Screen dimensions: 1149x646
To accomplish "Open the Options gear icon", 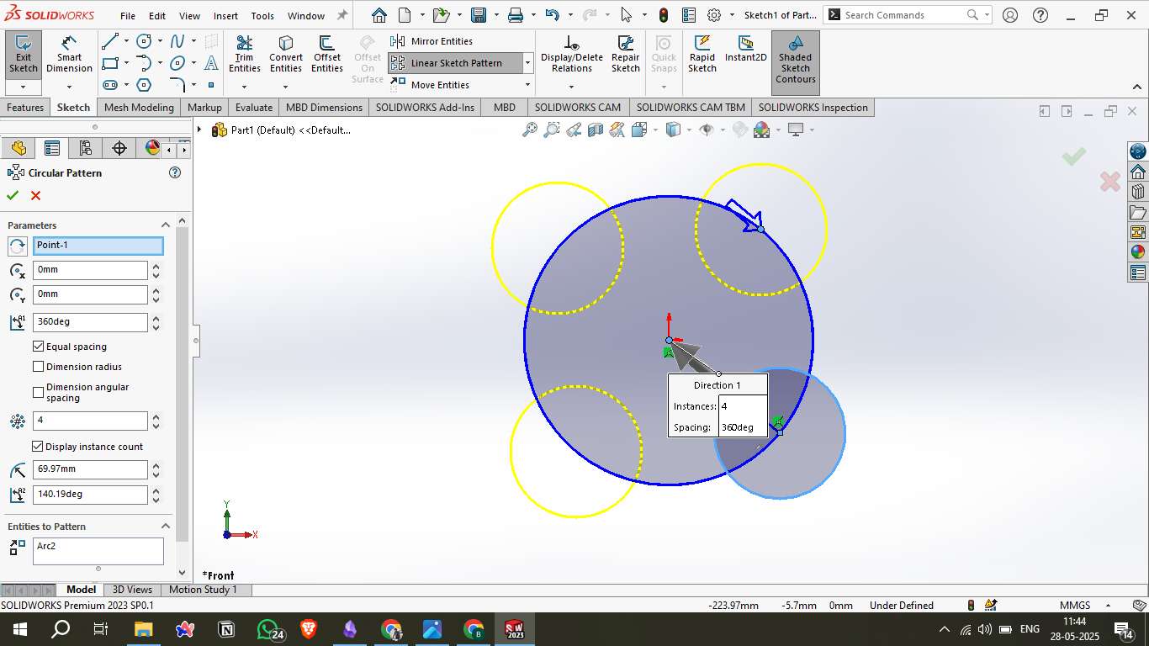I will click(x=714, y=15).
